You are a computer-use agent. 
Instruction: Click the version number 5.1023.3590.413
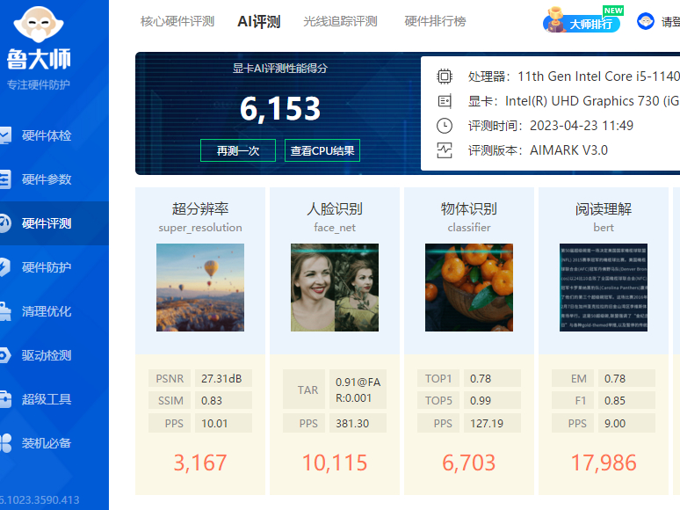click(40, 500)
